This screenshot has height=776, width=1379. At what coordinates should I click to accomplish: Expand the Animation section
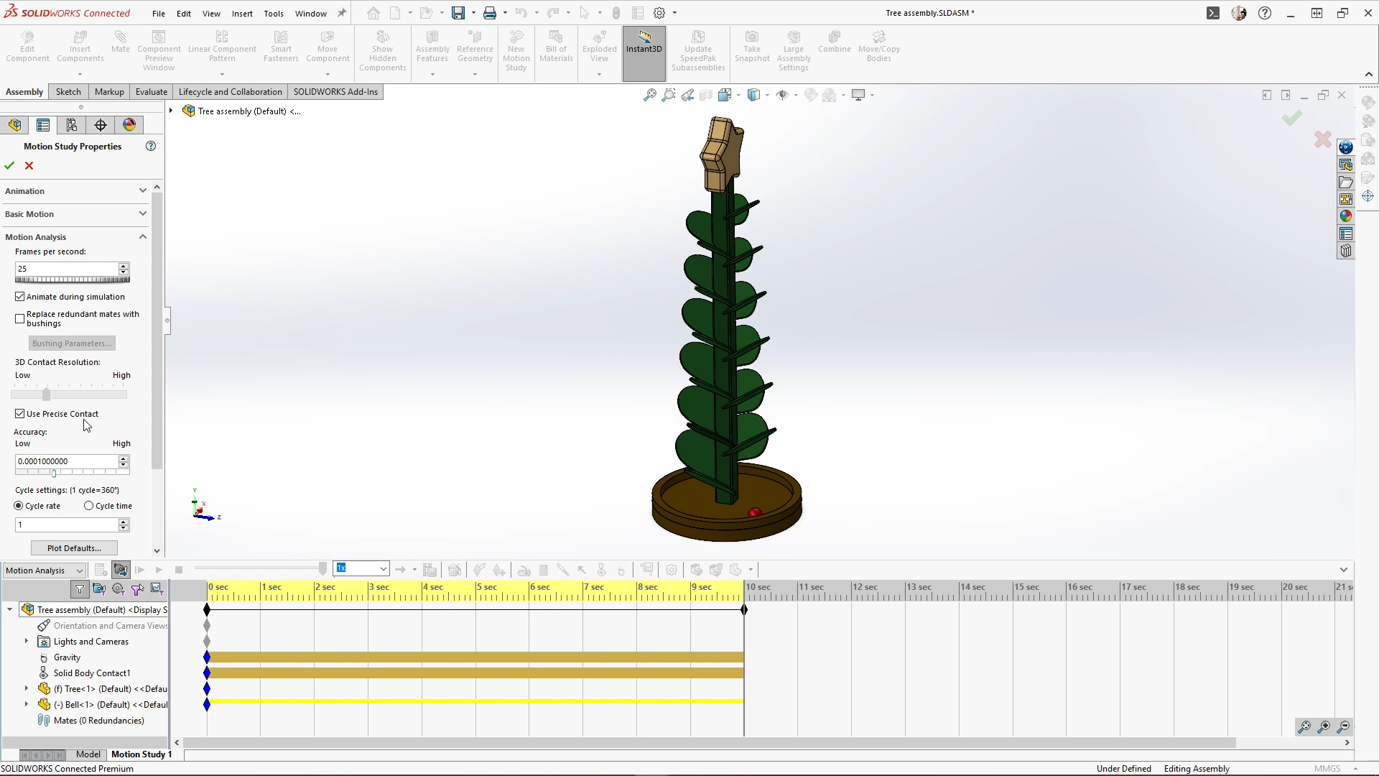tap(142, 191)
